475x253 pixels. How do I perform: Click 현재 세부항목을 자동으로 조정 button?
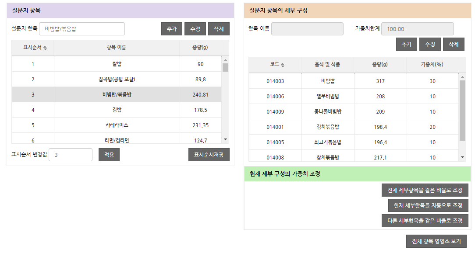[428, 205]
